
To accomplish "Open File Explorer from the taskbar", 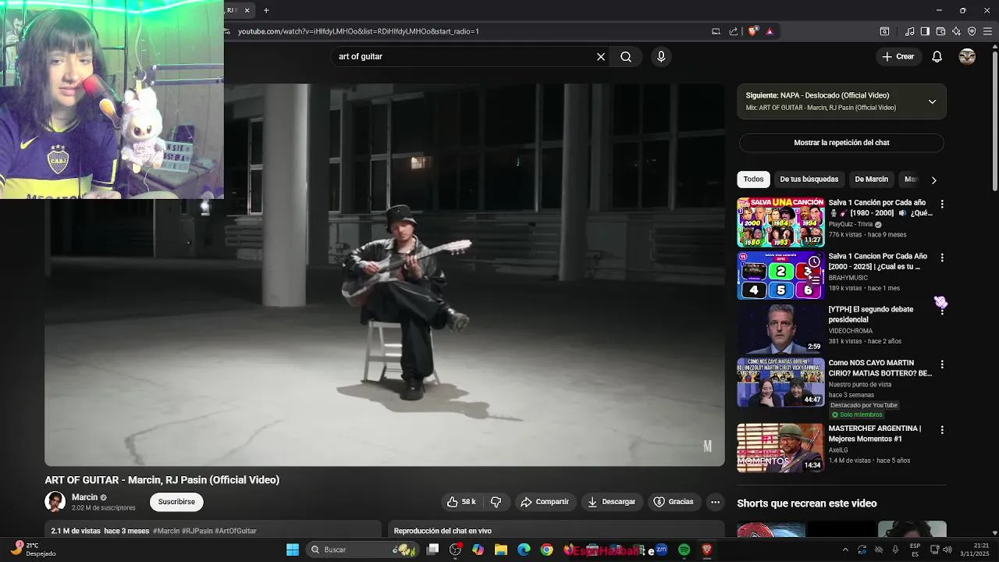I will (x=501, y=550).
